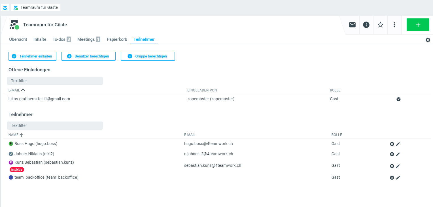Click the green plus add button
Viewport: 433px width, 207px height.
pos(418,25)
